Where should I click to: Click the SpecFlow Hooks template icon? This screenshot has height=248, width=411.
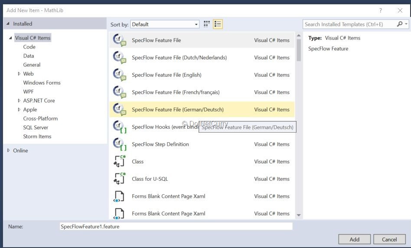[x=119, y=127]
